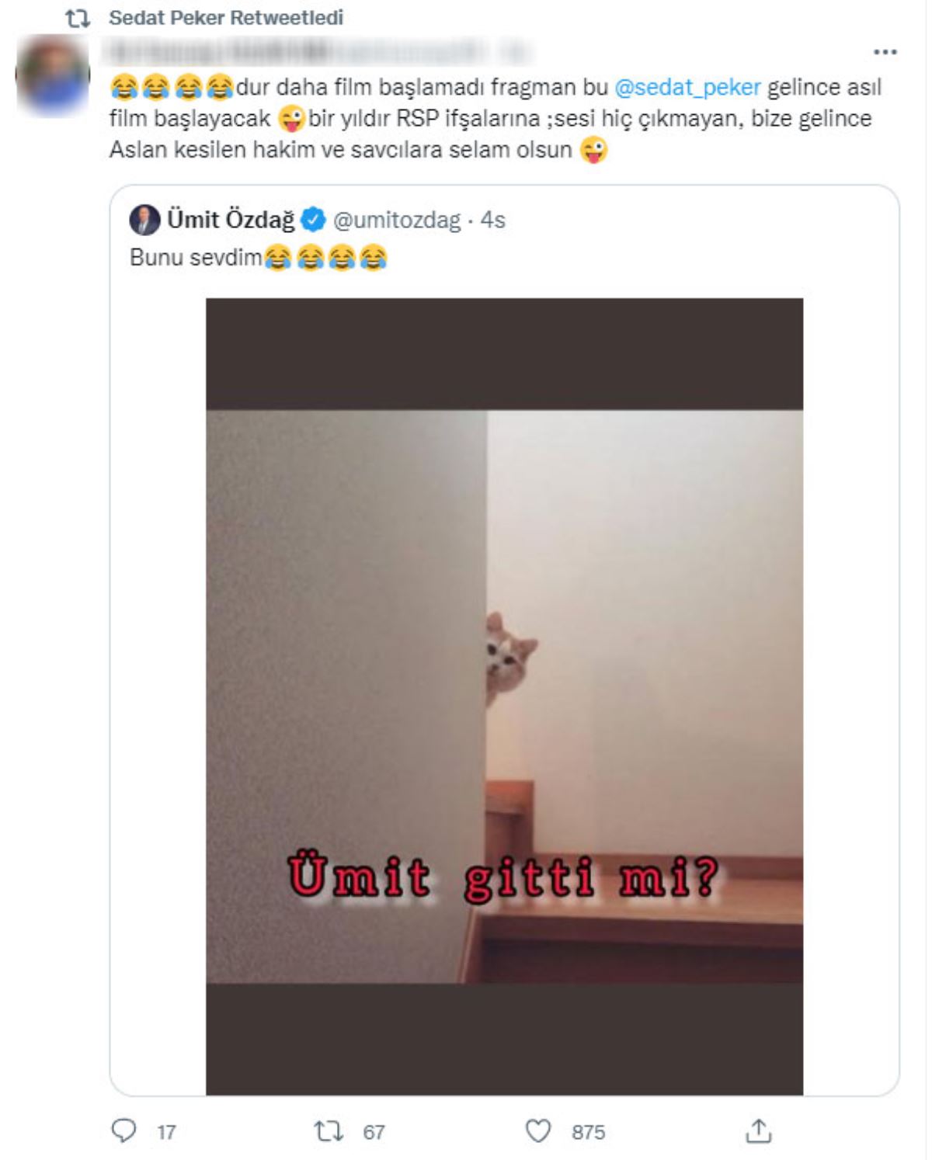
Task: Click Ümit Özdağ's blue verified badge
Action: pyautogui.click(x=313, y=221)
